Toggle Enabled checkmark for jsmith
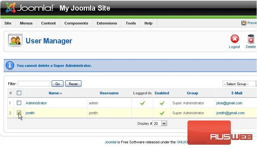Image resolution: width=257 pixels, height=149 pixels. (x=162, y=113)
